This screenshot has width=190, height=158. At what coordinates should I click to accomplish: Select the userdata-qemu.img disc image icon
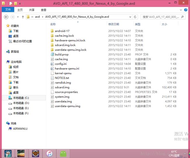pyautogui.click(x=52, y=106)
